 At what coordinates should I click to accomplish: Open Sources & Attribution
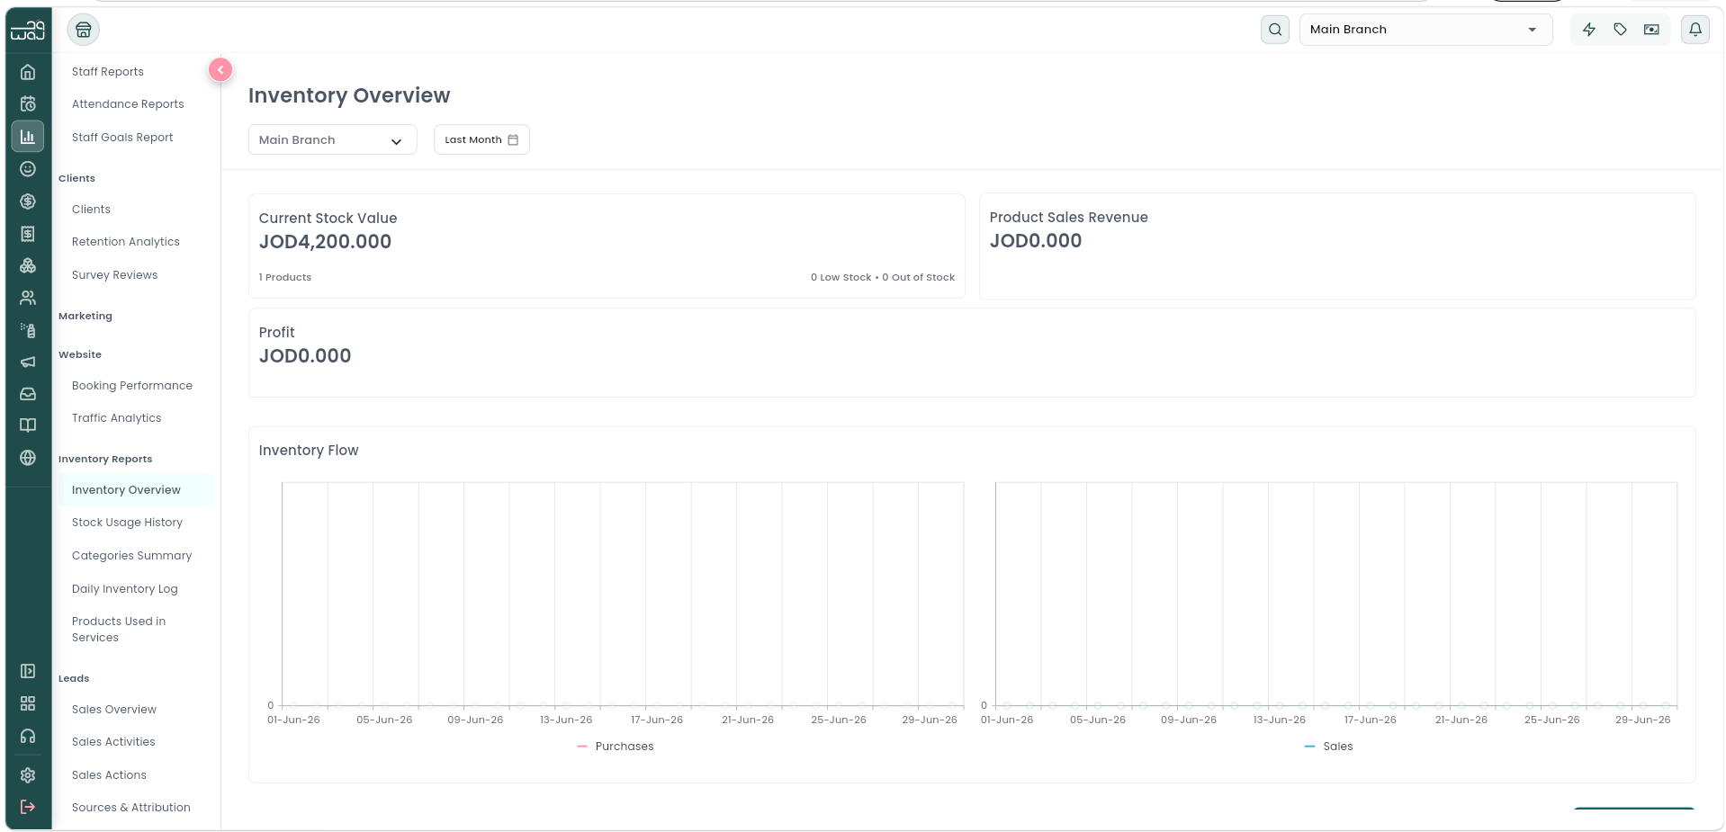coord(131,808)
